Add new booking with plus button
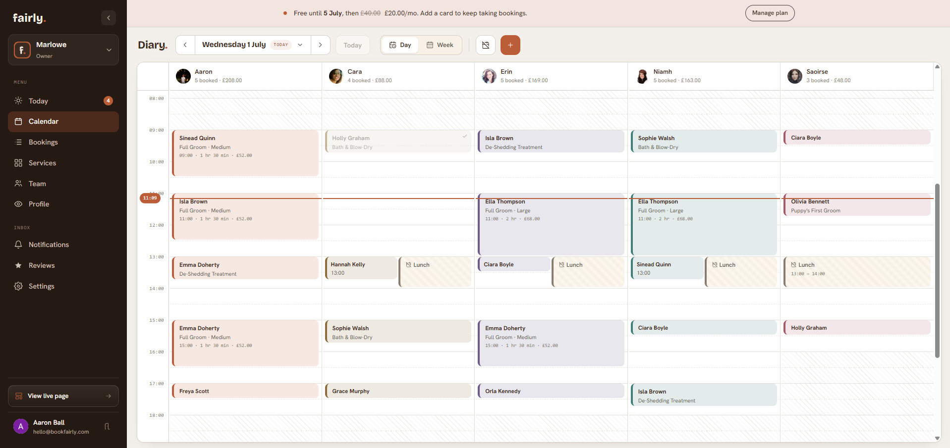The width and height of the screenshot is (950, 448). (510, 45)
